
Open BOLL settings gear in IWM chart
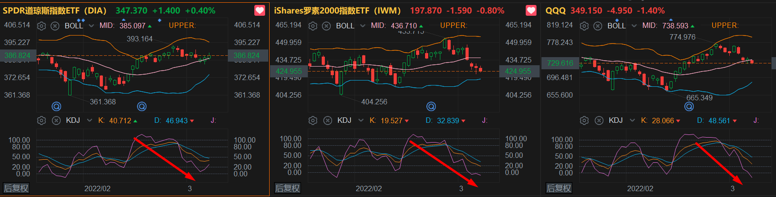tap(313, 26)
